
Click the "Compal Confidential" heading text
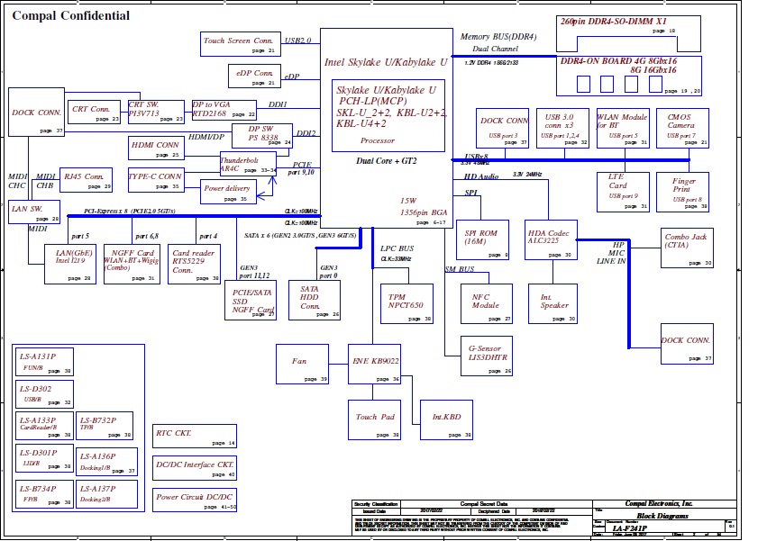click(71, 15)
